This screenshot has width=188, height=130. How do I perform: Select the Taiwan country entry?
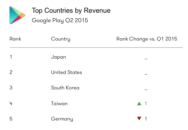point(59,104)
